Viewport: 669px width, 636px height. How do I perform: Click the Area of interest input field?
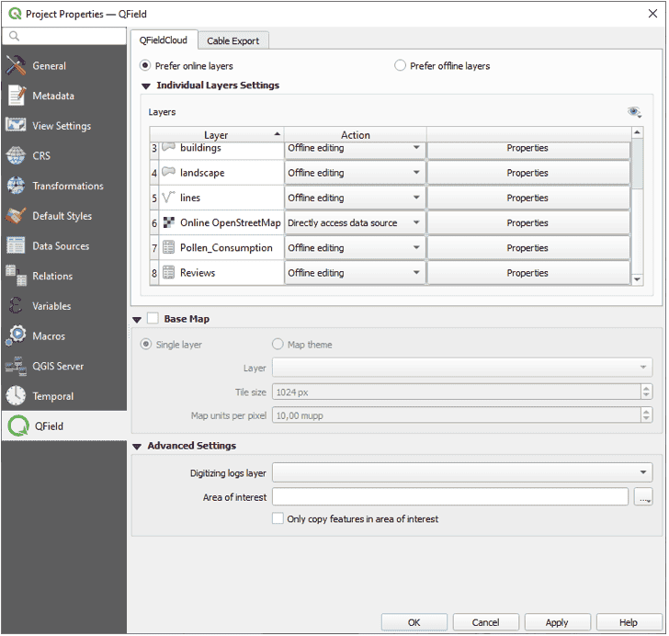450,497
